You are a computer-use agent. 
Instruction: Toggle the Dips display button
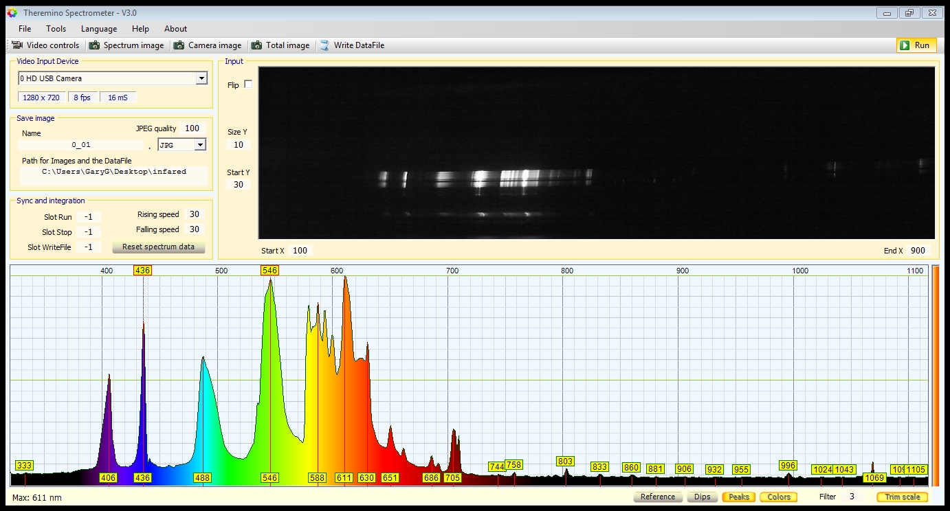pyautogui.click(x=702, y=497)
